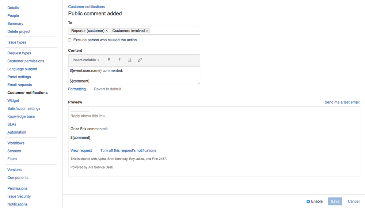Screen dimensions: 365x208
Task: Open the Formatting help link
Action: click(x=77, y=89)
